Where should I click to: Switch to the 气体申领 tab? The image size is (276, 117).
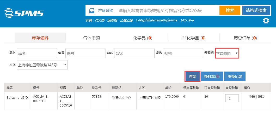coord(91,38)
